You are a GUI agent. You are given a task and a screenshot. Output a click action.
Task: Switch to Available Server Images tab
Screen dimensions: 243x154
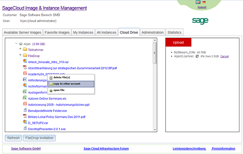22,32
